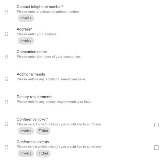Select Ticket tag under Conference ticket
Viewport: 163px width, 162px height.
pyautogui.click(x=43, y=131)
